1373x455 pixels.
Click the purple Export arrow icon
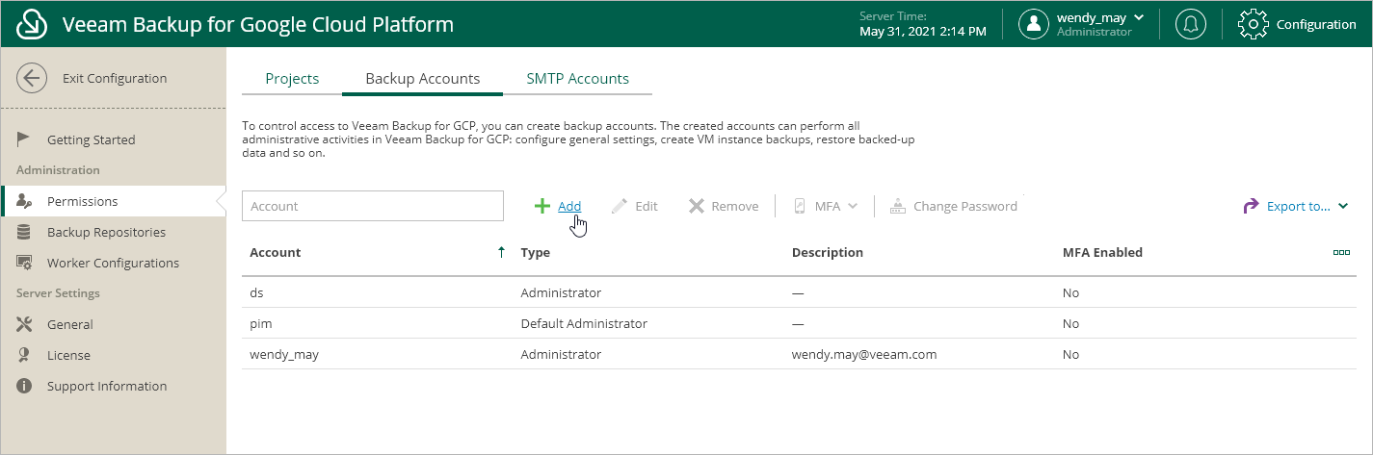1252,206
